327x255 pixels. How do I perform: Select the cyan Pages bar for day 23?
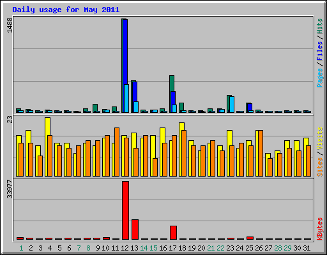(232, 105)
